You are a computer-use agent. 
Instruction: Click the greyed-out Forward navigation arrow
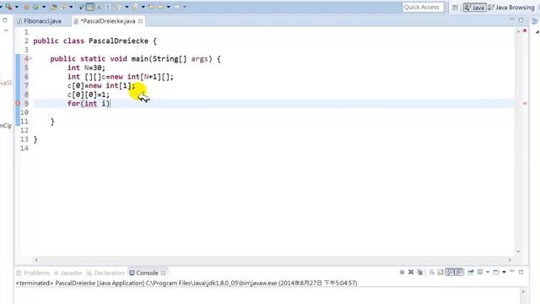point(176,7)
